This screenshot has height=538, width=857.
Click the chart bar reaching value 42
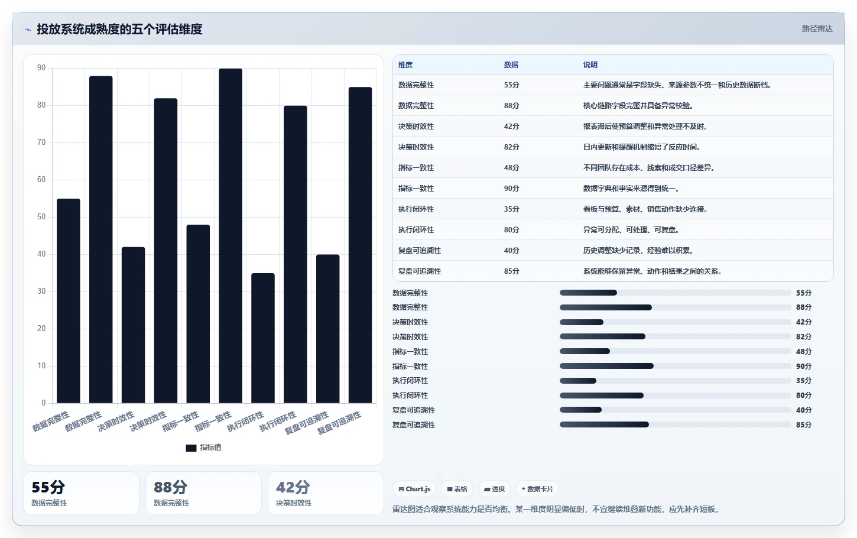tap(134, 325)
